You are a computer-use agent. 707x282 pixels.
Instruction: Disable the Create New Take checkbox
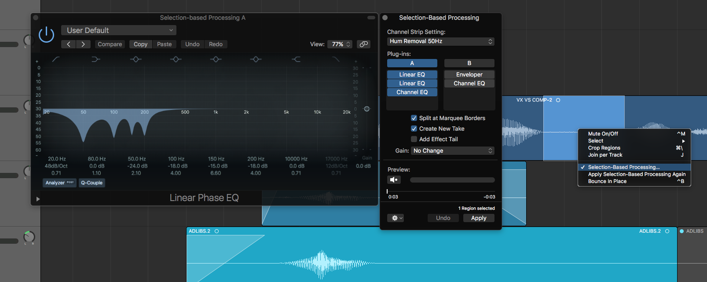tap(414, 128)
